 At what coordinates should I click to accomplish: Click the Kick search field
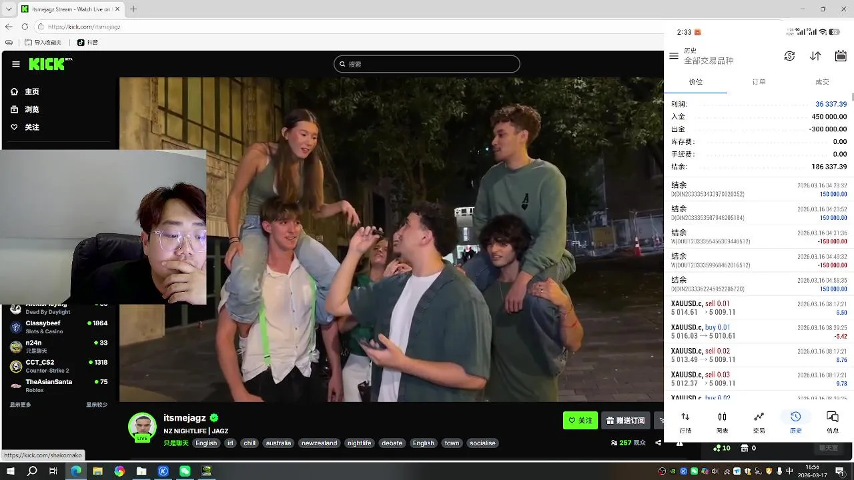pyautogui.click(x=427, y=64)
